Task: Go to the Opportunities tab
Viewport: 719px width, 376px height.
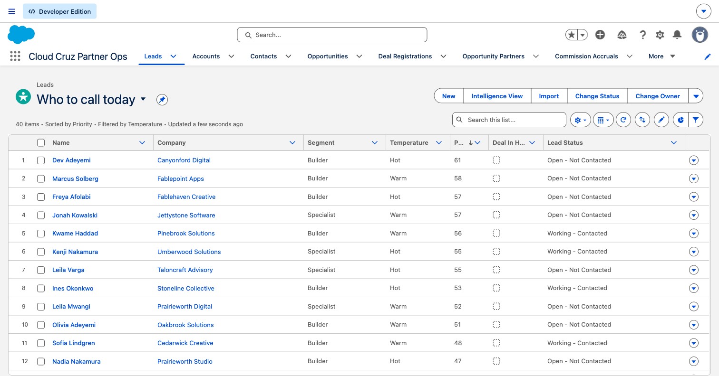Action: (x=328, y=56)
